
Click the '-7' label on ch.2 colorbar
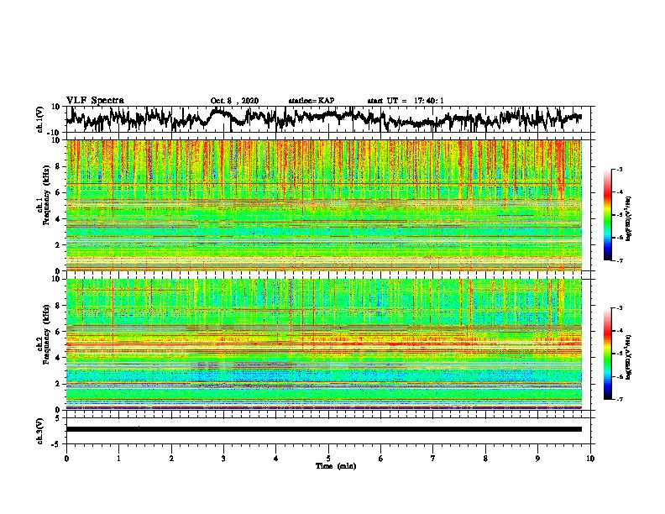pos(619,400)
